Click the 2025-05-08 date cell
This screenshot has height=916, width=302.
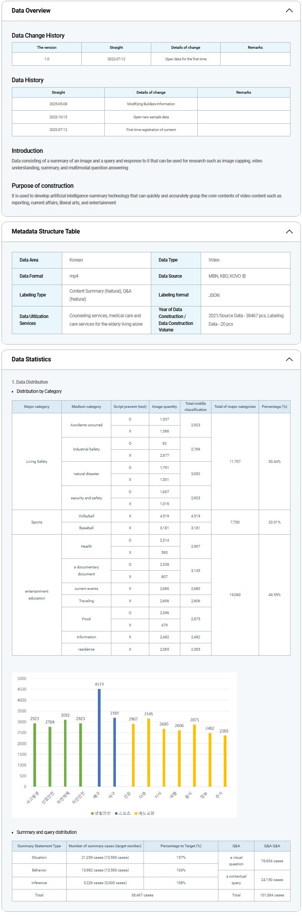coord(58,104)
